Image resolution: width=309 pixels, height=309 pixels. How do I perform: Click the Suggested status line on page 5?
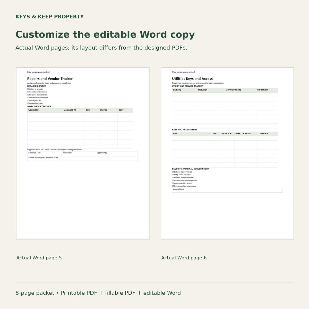click(x=55, y=150)
